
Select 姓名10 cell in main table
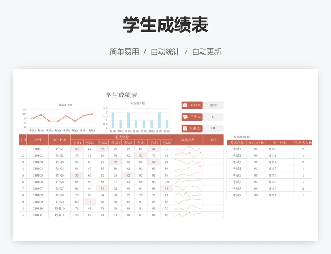point(60,208)
